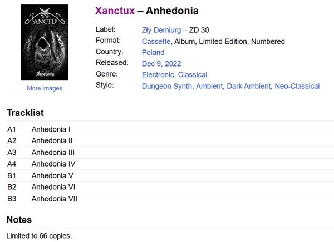Click the Dec 9, 2022 release date
This screenshot has height=242, width=334.
pyautogui.click(x=161, y=64)
